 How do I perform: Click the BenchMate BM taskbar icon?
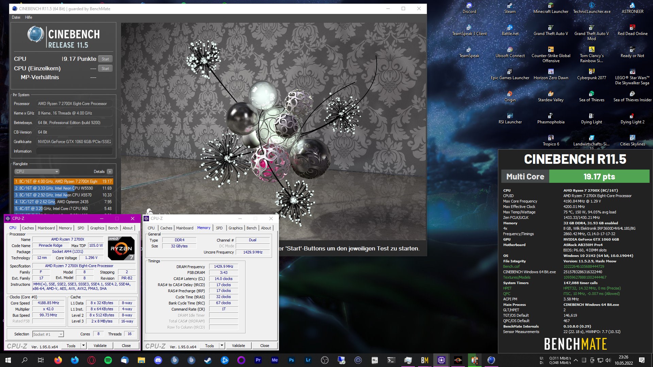425,360
